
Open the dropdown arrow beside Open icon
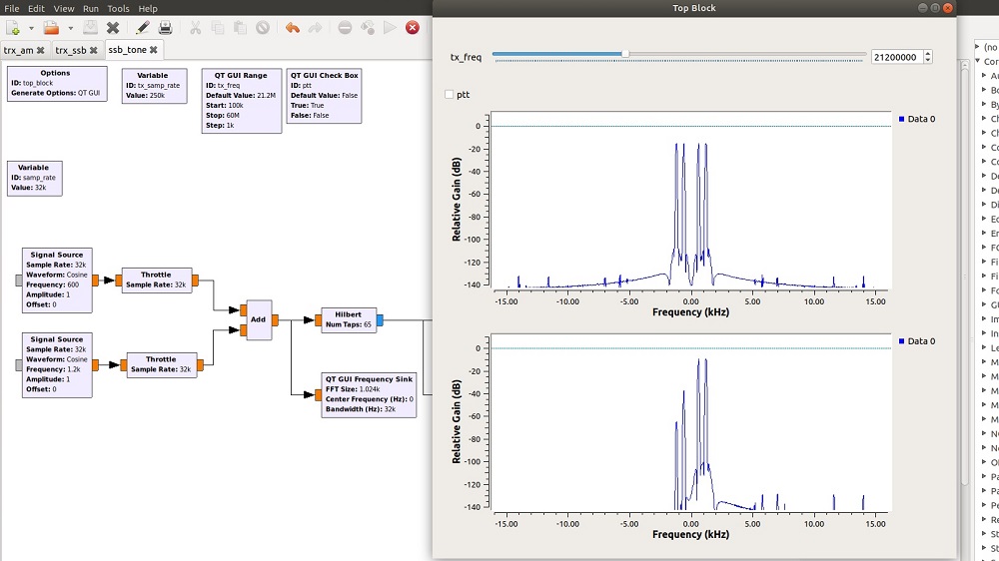coord(69,28)
